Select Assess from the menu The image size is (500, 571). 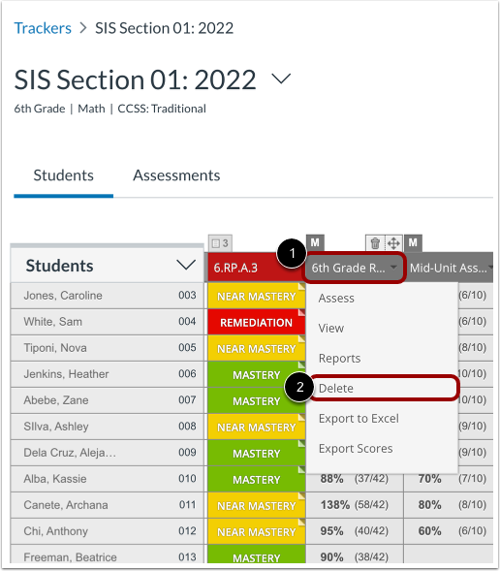336,299
